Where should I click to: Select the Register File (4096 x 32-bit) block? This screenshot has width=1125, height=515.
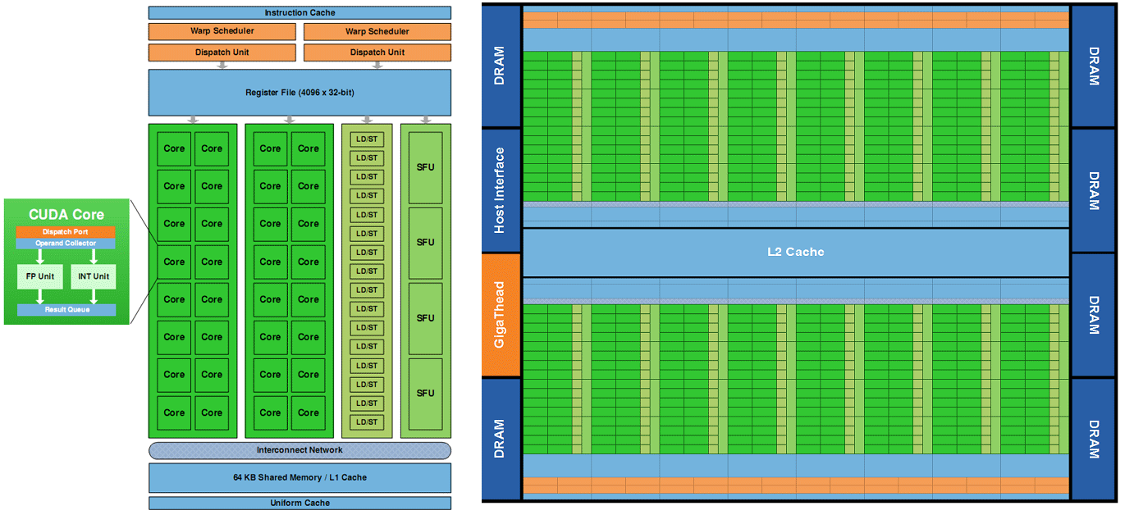[300, 92]
